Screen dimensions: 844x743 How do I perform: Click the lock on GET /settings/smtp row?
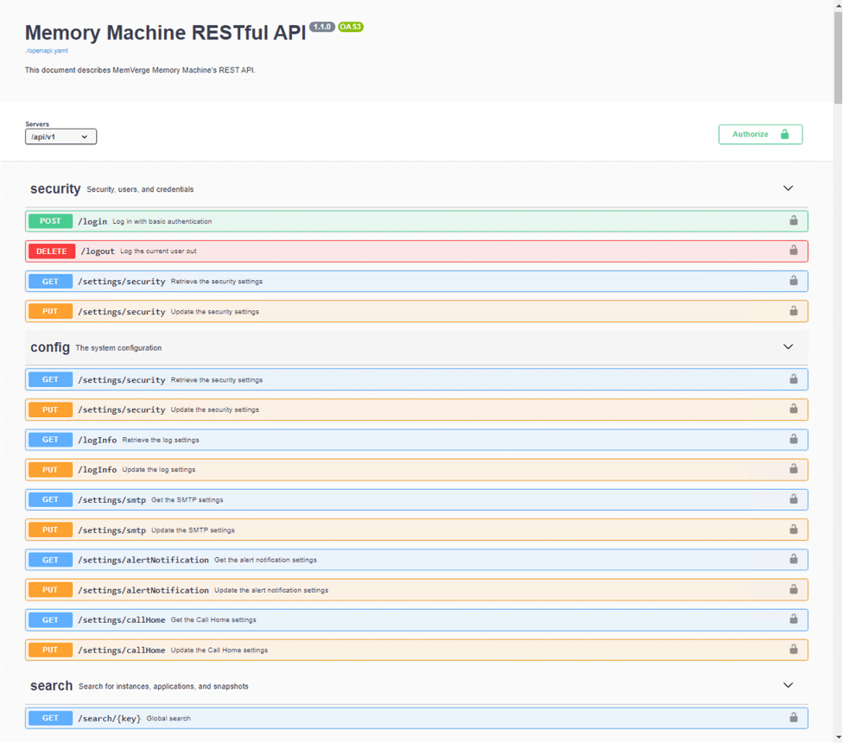coord(793,499)
